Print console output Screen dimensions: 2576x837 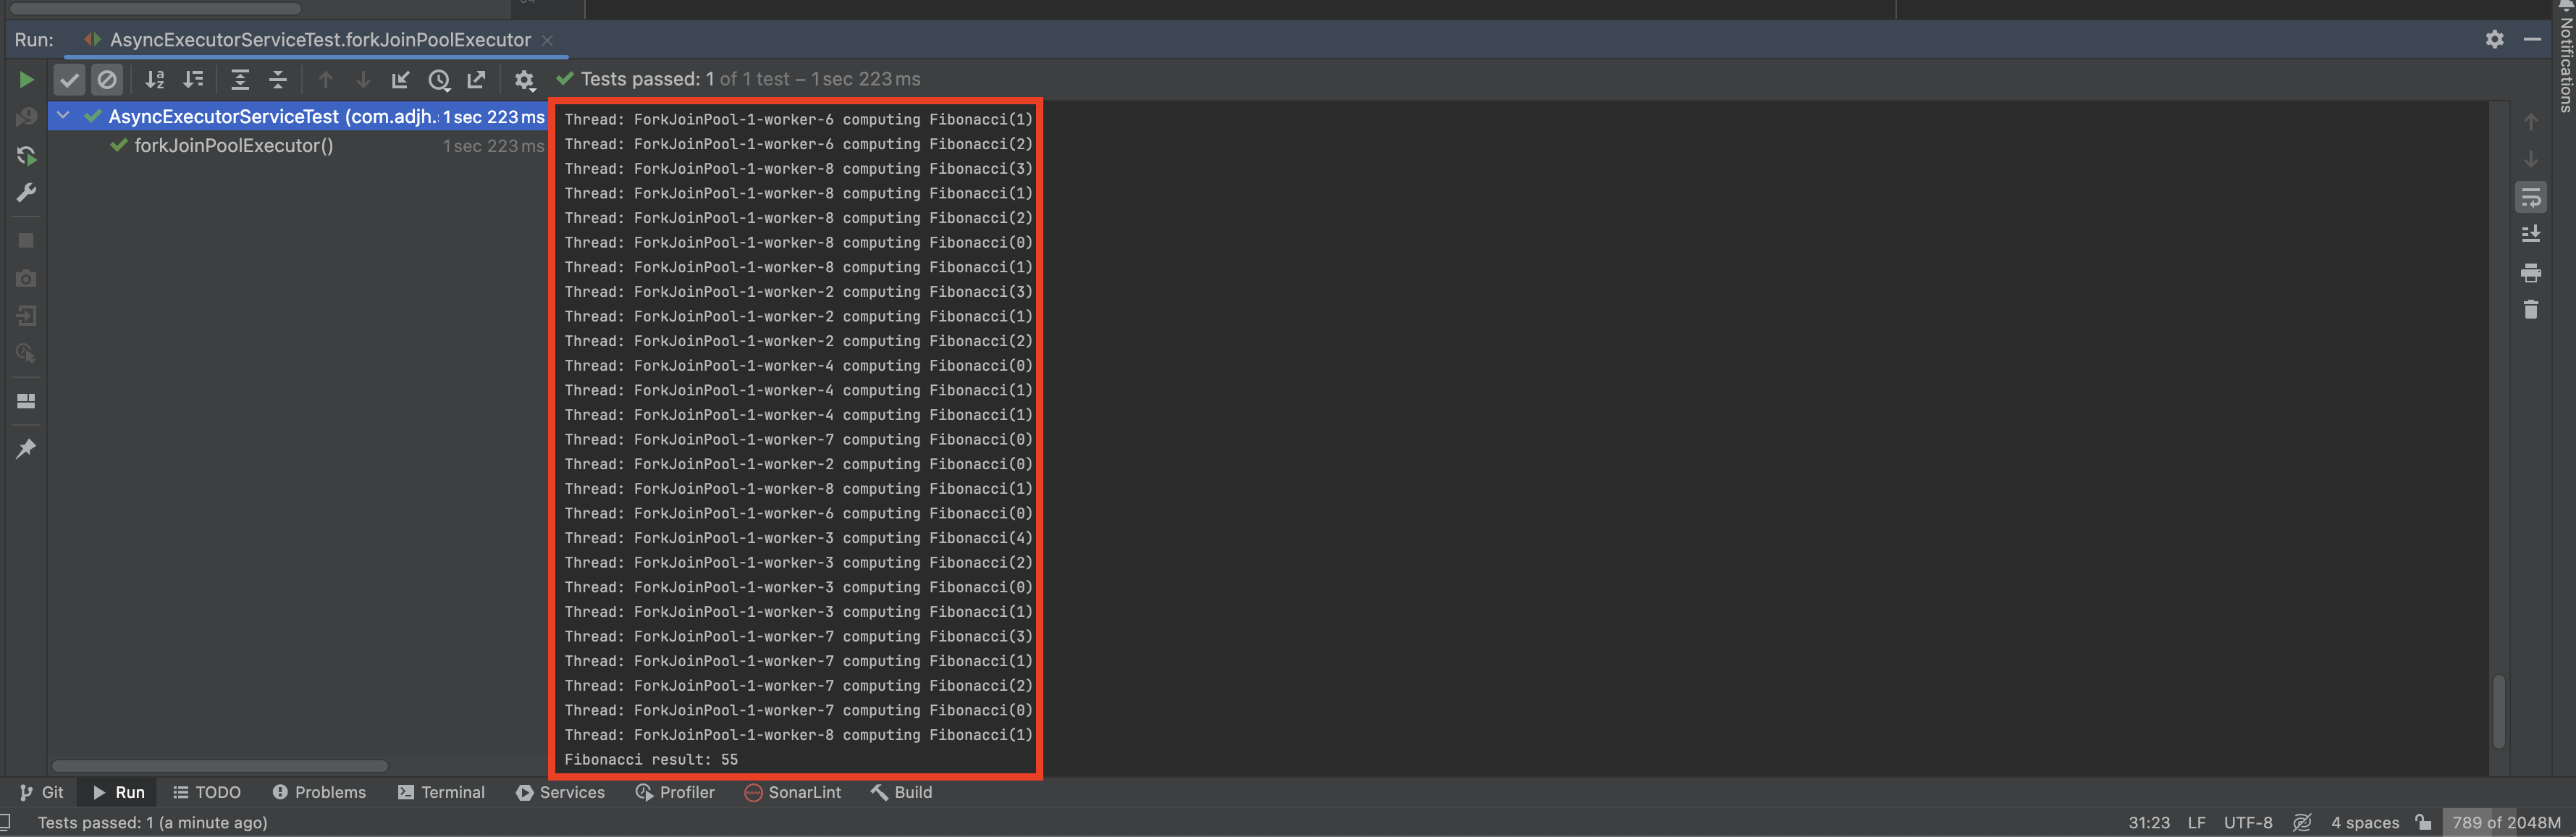point(2530,272)
